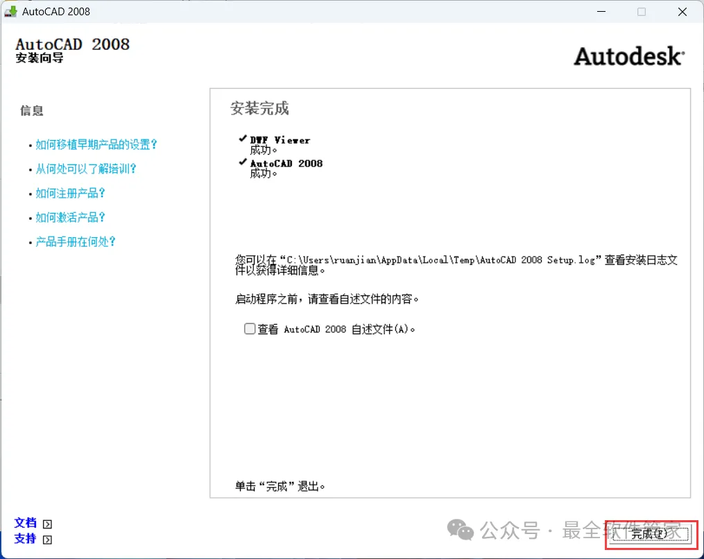Viewport: 704px width, 559px height.
Task: Open link 如何激活产品?
Action: [70, 217]
